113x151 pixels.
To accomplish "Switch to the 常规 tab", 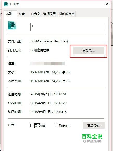I will (9, 13).
